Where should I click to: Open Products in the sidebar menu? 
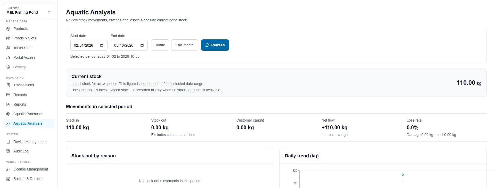click(29, 29)
